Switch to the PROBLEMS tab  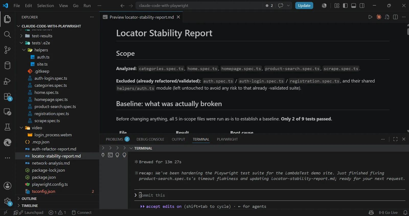click(118, 139)
